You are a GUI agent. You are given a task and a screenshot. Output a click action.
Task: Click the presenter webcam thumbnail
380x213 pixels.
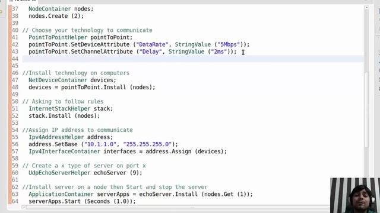(355, 195)
